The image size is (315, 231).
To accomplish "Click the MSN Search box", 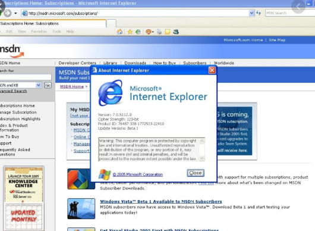I will [x=290, y=13].
